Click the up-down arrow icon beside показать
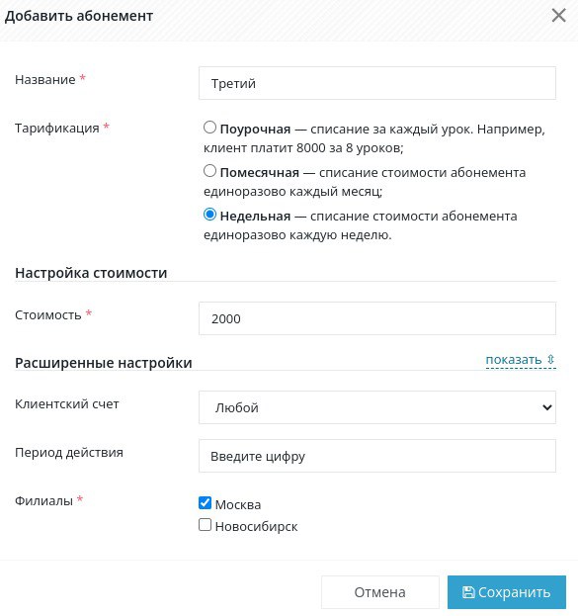 [x=550, y=359]
